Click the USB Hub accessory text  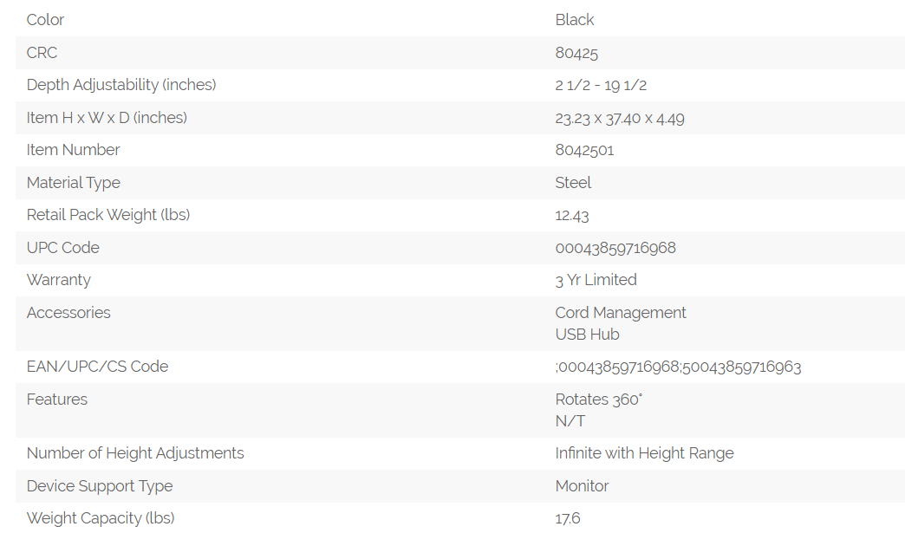pos(587,335)
